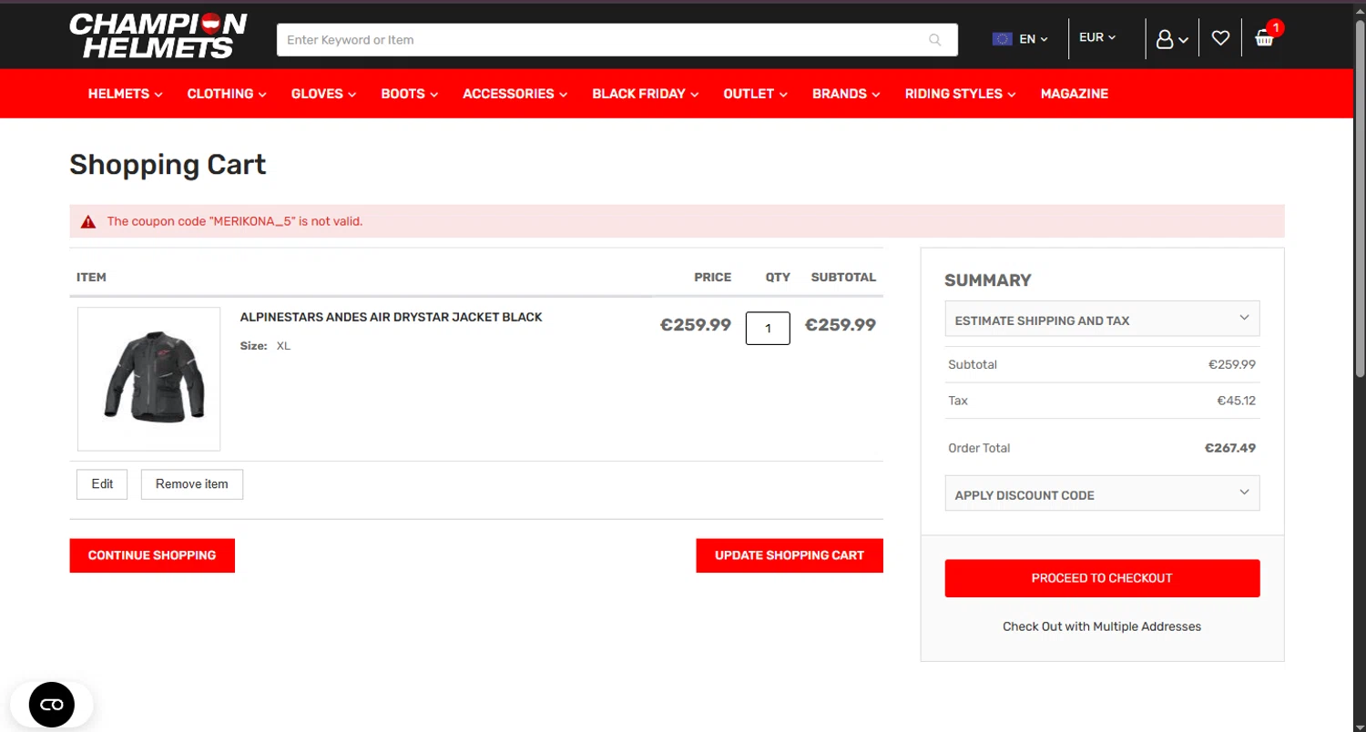Open the Gloves menu
The height and width of the screenshot is (732, 1366).
(x=323, y=94)
